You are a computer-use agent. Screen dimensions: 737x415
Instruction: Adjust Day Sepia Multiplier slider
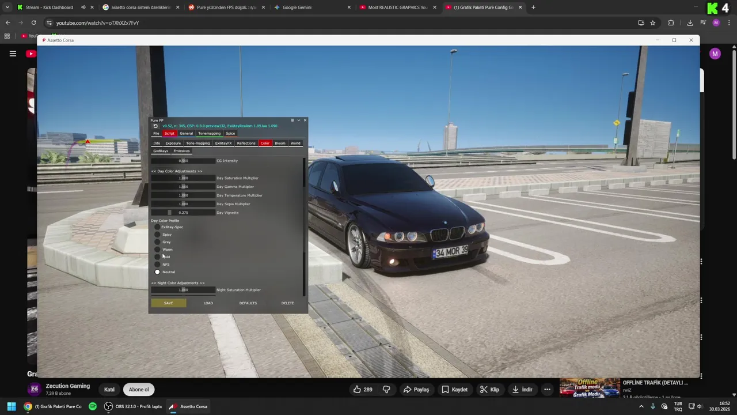pyautogui.click(x=183, y=204)
